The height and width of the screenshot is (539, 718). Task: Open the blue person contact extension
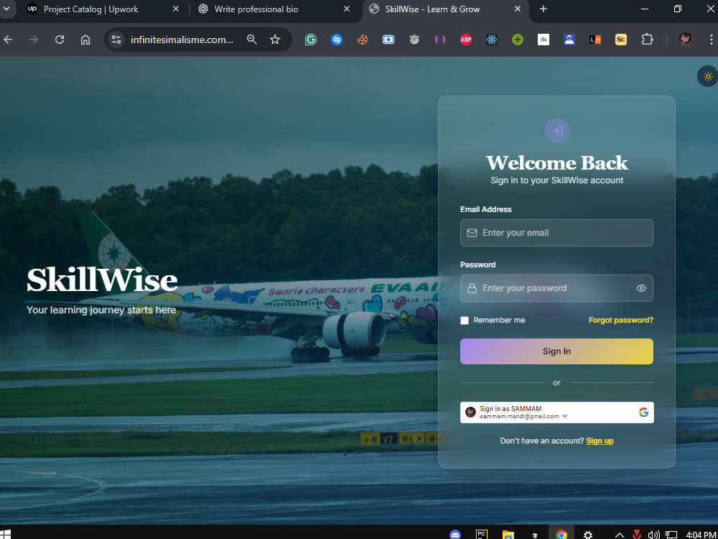pyautogui.click(x=569, y=40)
